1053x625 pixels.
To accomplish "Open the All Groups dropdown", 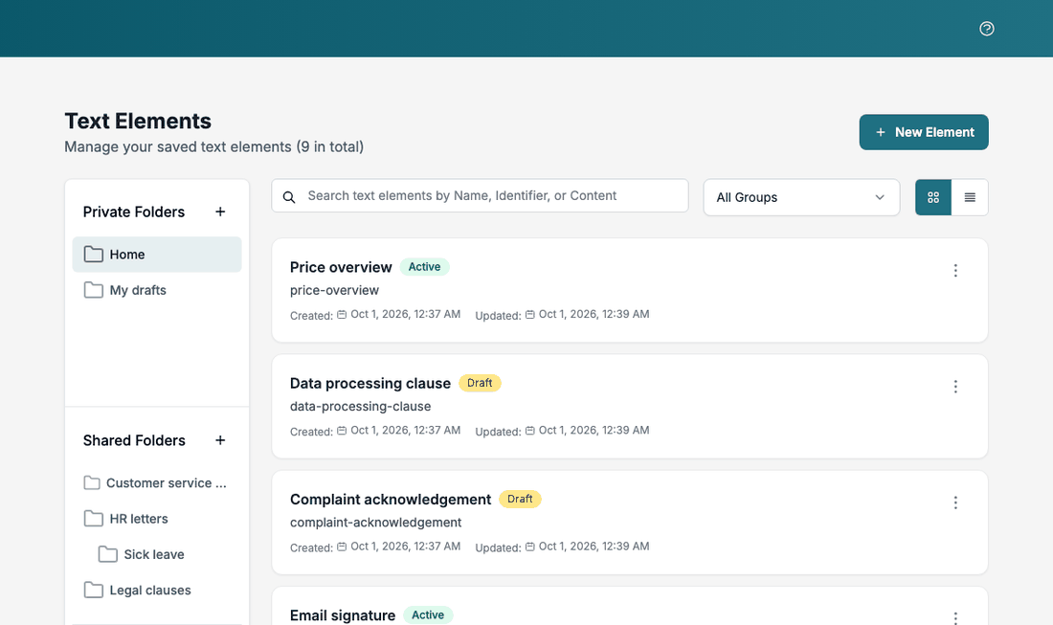I will (x=801, y=197).
